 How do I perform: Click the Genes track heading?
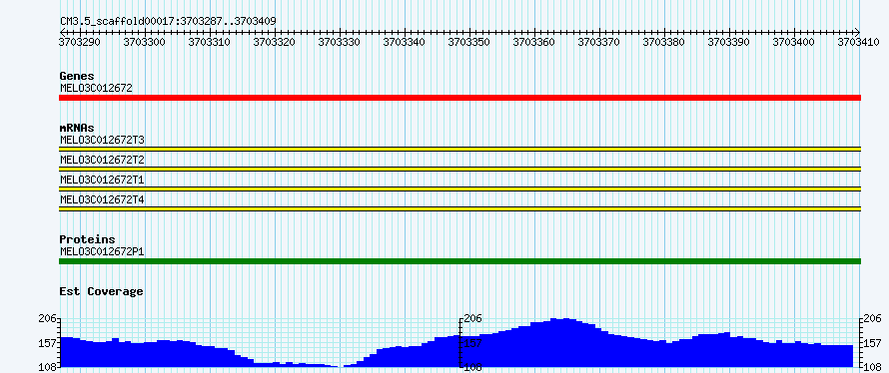pos(77,76)
